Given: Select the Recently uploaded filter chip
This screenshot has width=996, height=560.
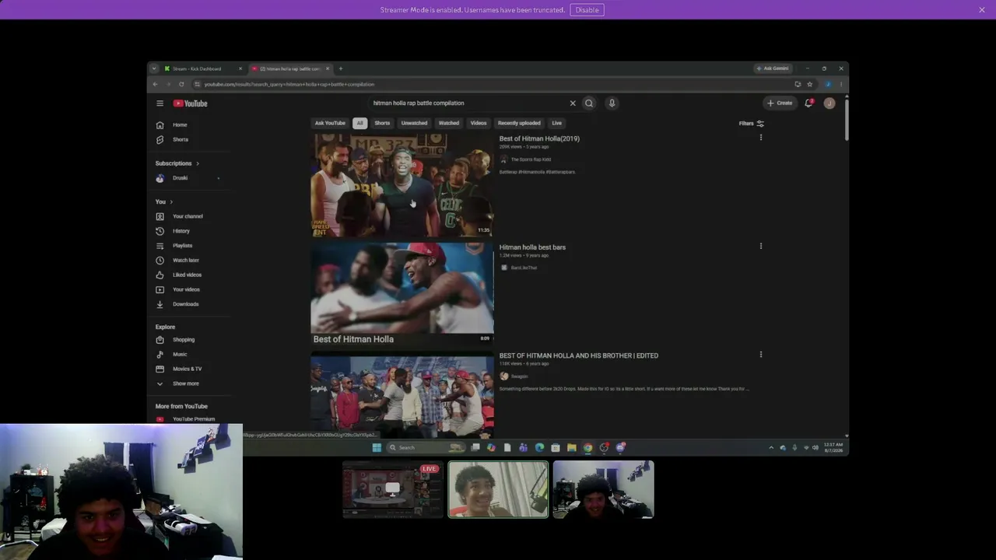Looking at the screenshot, I should coord(519,123).
